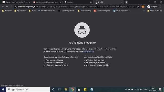This screenshot has height=92, width=164.
Task: Close the Action required to activate tab
Action: click(x=60, y=2)
